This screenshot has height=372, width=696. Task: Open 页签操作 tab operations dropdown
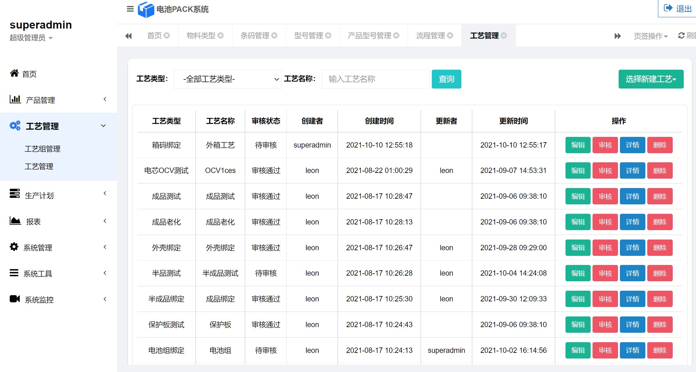click(x=650, y=36)
